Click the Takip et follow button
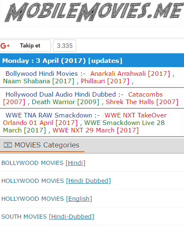184x227 pixels. coord(25,46)
